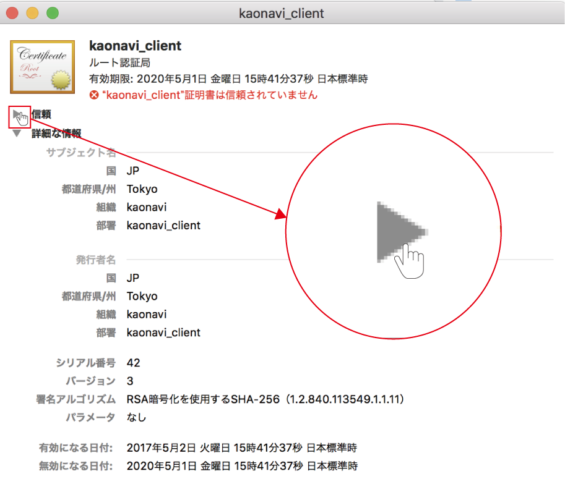Screen dimensions: 565x492
Task: Click the バージョン label
Action: [x=91, y=381]
